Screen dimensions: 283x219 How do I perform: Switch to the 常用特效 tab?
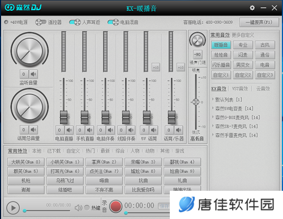tap(18, 151)
